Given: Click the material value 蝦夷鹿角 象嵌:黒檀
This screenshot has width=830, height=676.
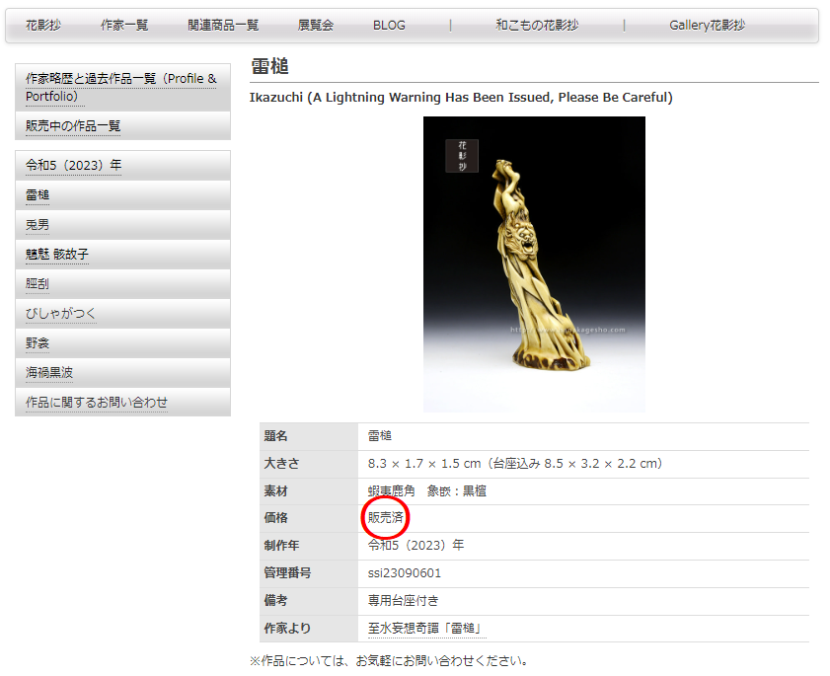Looking at the screenshot, I should (427, 491).
